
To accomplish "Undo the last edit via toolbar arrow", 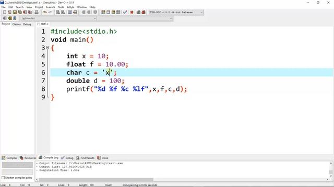I will tap(45, 12).
